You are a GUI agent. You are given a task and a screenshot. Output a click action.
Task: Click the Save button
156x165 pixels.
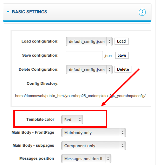point(122,55)
